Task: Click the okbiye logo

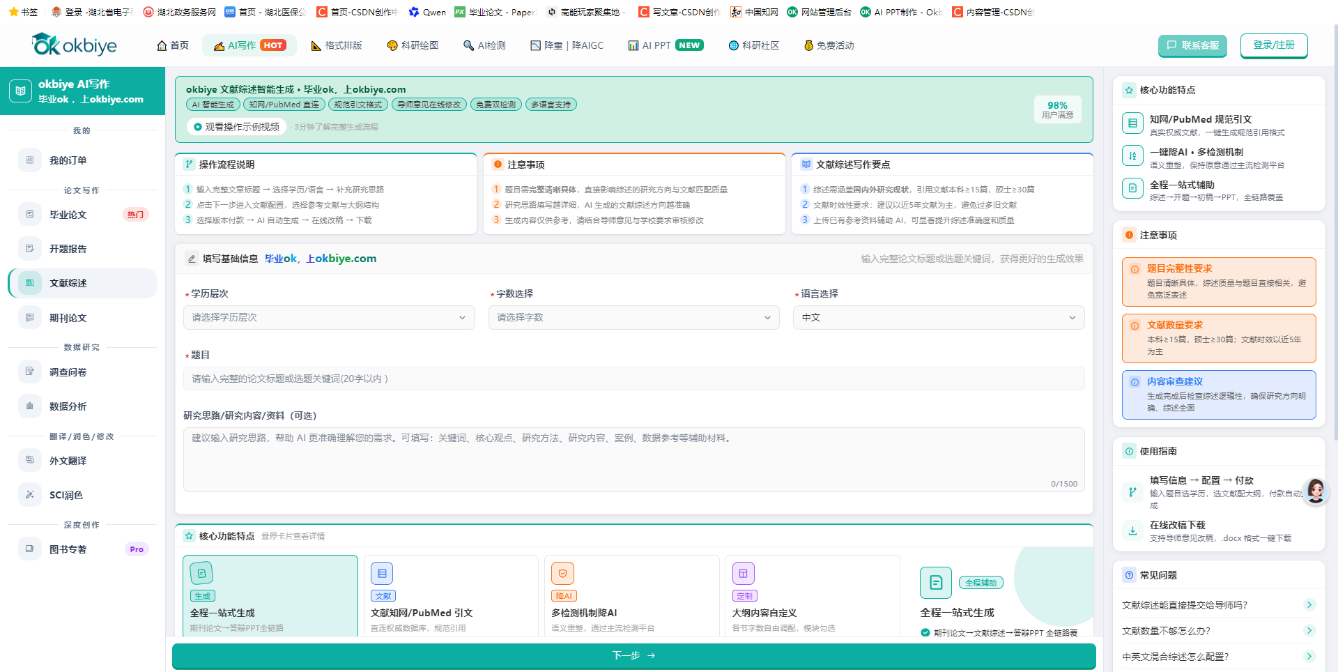Action: coord(75,45)
